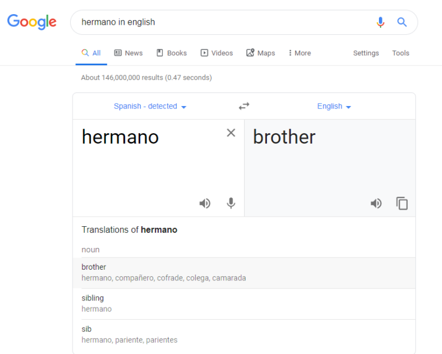This screenshot has height=354, width=442.
Task: Go to Google homepage via logo
Action: [32, 22]
